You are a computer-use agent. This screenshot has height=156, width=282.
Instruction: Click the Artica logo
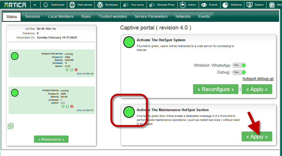click(15, 5)
